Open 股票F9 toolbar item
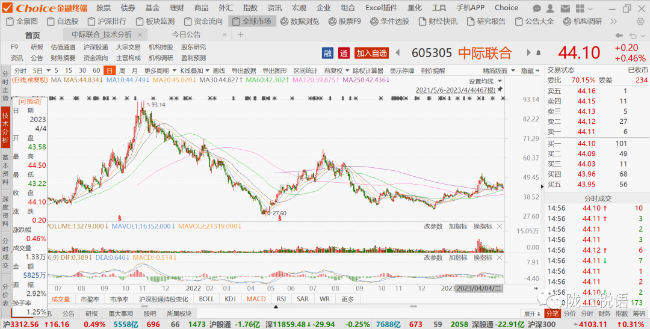The width and height of the screenshot is (650, 329). point(345,22)
